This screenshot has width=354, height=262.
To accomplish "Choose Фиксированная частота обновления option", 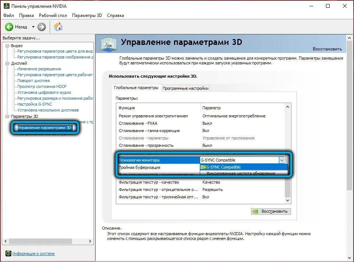I will 244,173.
